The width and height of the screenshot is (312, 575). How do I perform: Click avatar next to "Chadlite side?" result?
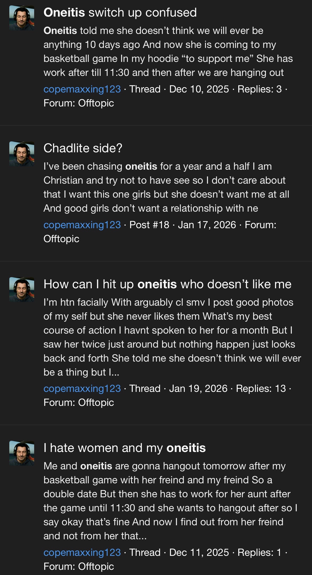point(22,154)
